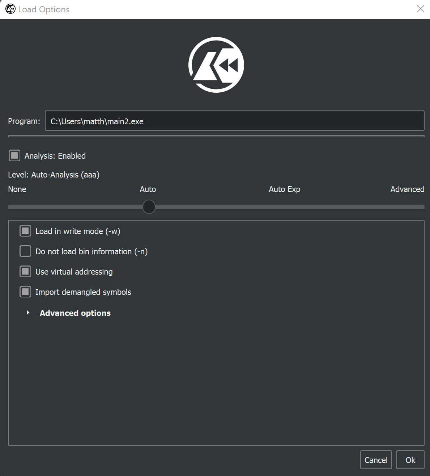Screen dimensions: 430x476
Task: Enable Load in write mode (-w)
Action: click(25, 231)
